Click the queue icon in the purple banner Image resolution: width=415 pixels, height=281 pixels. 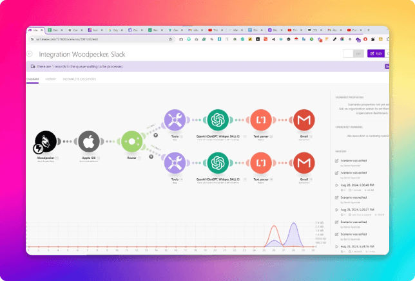pos(33,67)
